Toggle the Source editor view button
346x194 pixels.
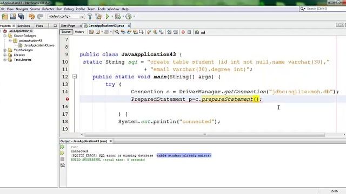(x=66, y=32)
